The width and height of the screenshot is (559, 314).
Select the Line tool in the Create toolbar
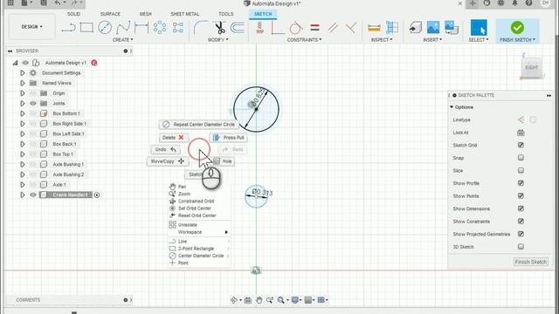pos(68,27)
